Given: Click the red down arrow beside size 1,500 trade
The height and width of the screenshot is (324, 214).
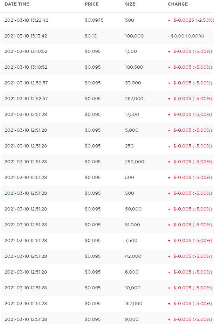Looking at the screenshot, I should point(169,52).
